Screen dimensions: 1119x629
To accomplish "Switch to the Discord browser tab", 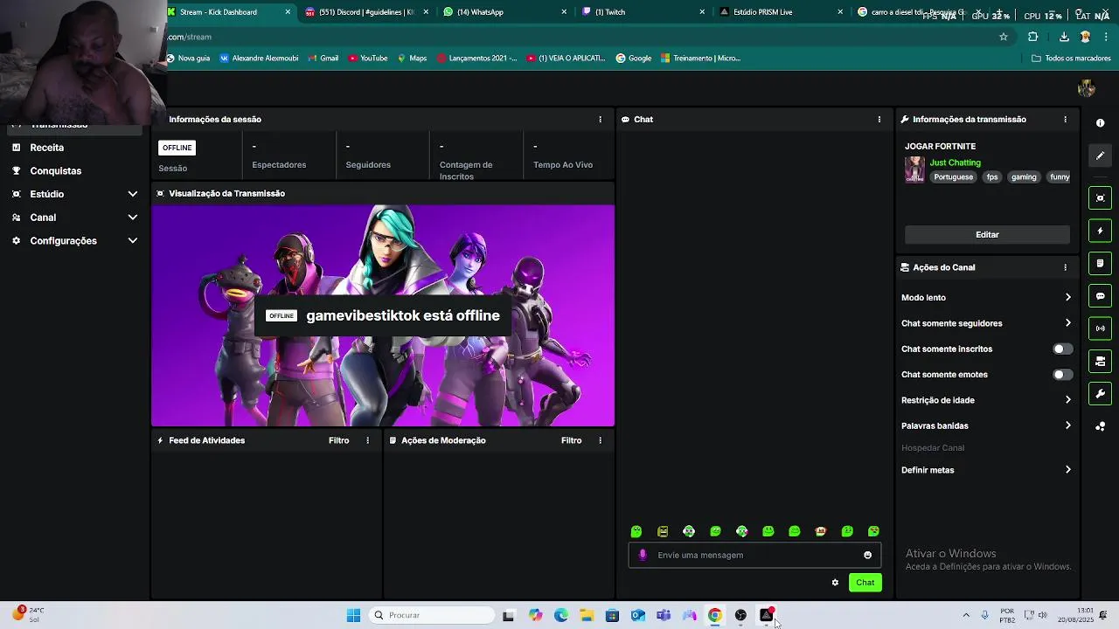I will pyautogui.click(x=367, y=12).
